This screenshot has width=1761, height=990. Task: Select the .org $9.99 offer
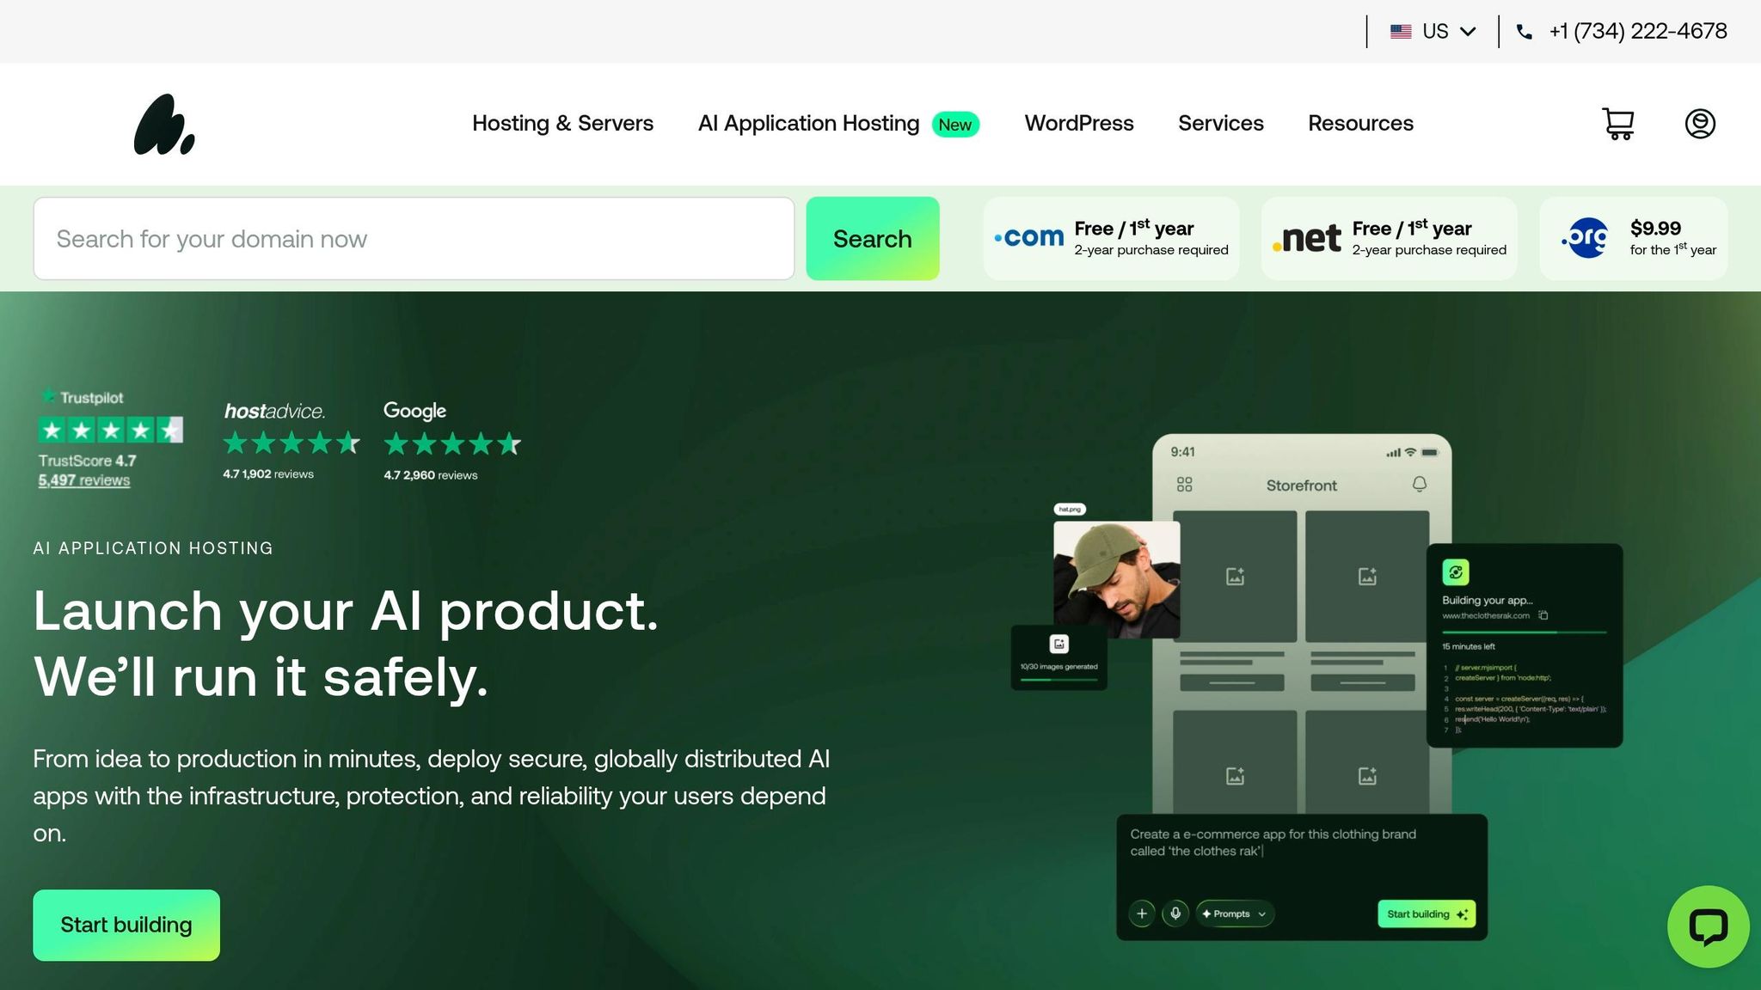pos(1634,238)
